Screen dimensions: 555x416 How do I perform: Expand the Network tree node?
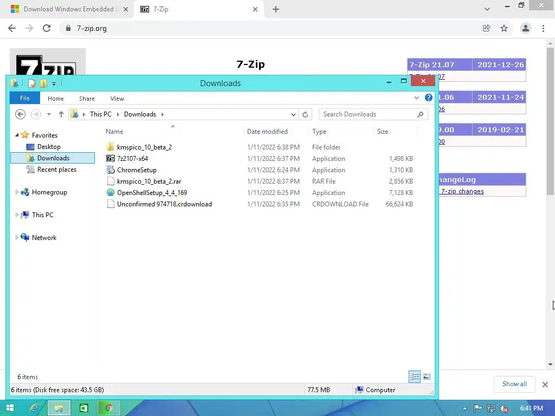point(17,237)
